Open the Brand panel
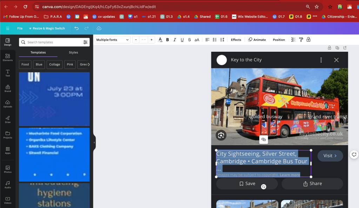This screenshot has height=208, width=359. click(8, 88)
